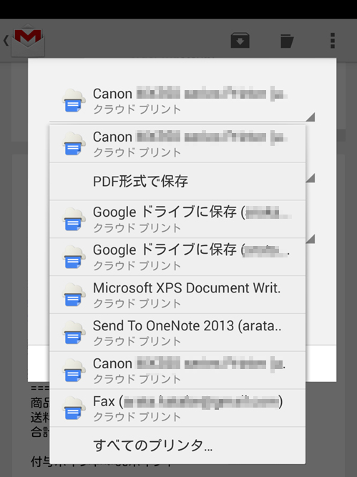Select Send To OneNote 2013 printer
357x477 pixels.
coord(177,333)
